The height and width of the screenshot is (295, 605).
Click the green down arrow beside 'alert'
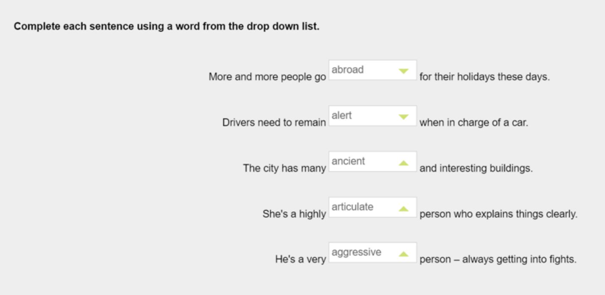click(x=403, y=117)
